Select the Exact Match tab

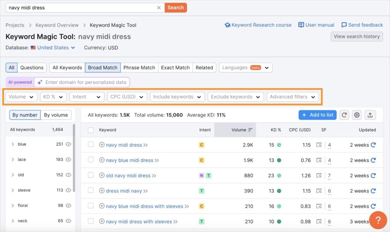pos(175,67)
